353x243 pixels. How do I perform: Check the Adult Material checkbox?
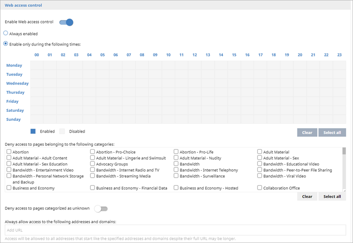pyautogui.click(x=259, y=151)
